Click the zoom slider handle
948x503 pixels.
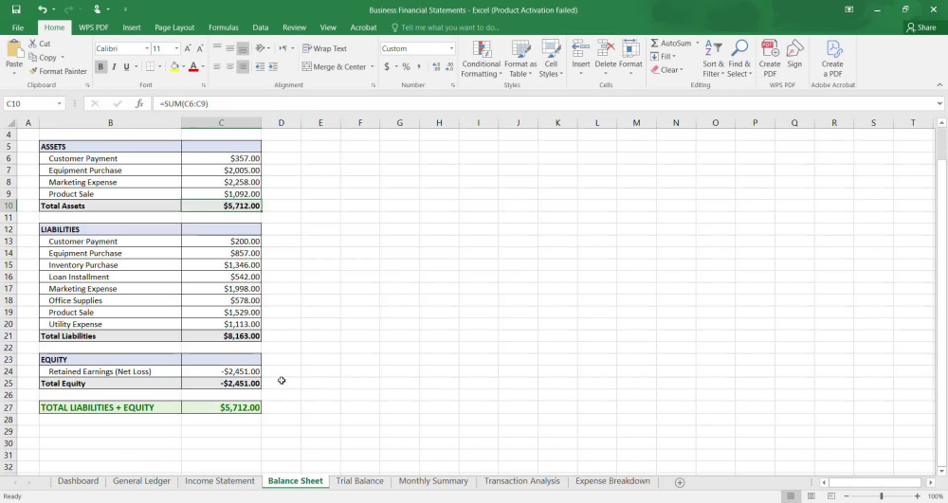coord(882,496)
